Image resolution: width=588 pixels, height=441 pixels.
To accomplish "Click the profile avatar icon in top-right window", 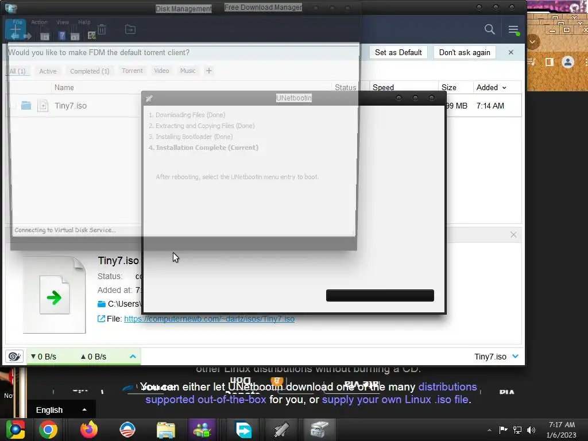I will pos(568,62).
